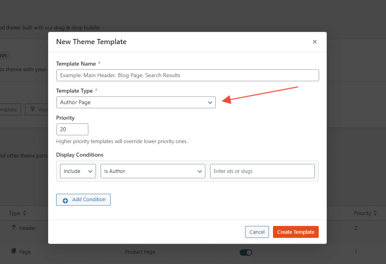Click the plus icon on Add Condition
This screenshot has width=386, height=264.
pos(65,200)
